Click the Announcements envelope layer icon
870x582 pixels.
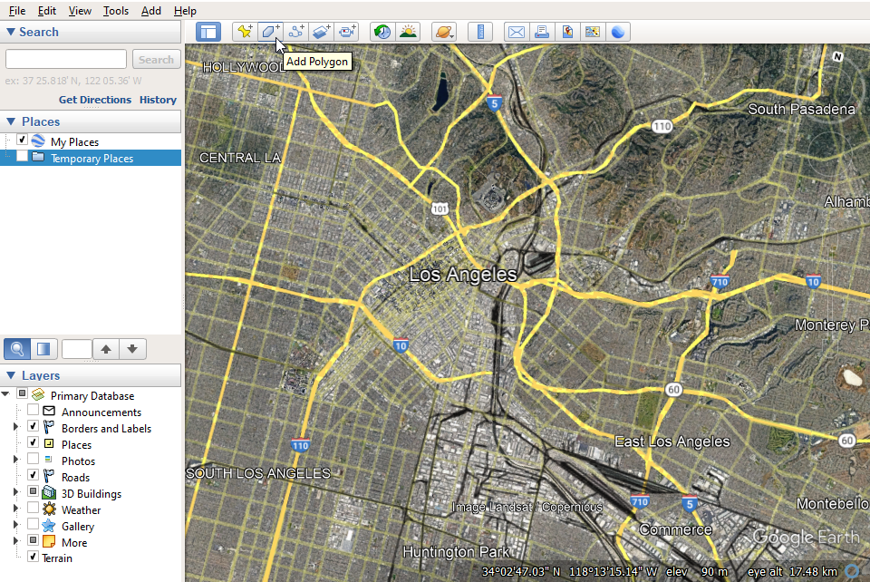(x=49, y=412)
